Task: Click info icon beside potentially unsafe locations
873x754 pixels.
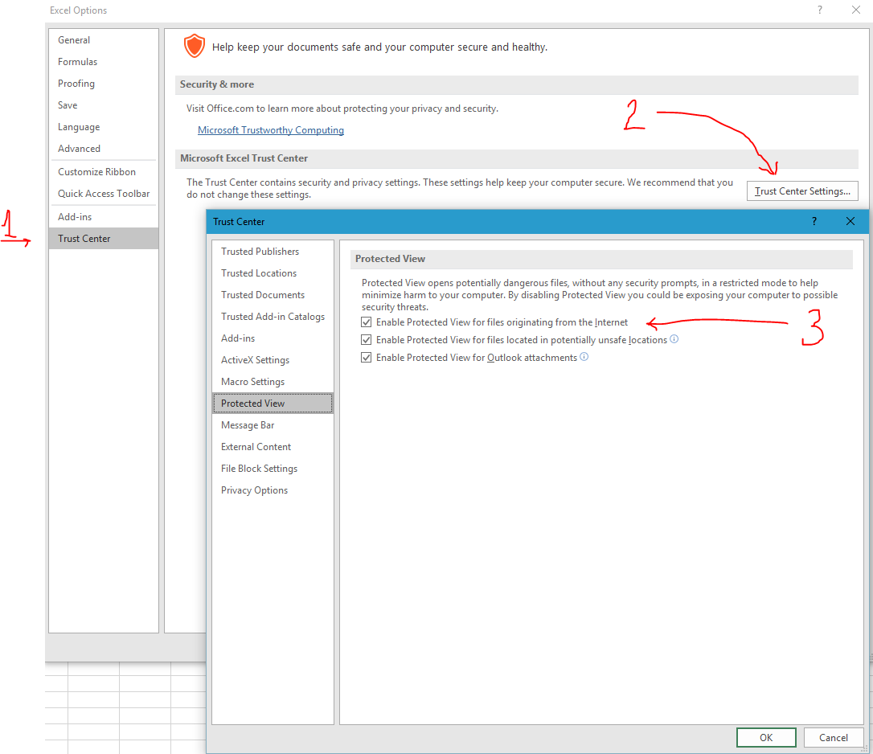Action: (x=674, y=339)
